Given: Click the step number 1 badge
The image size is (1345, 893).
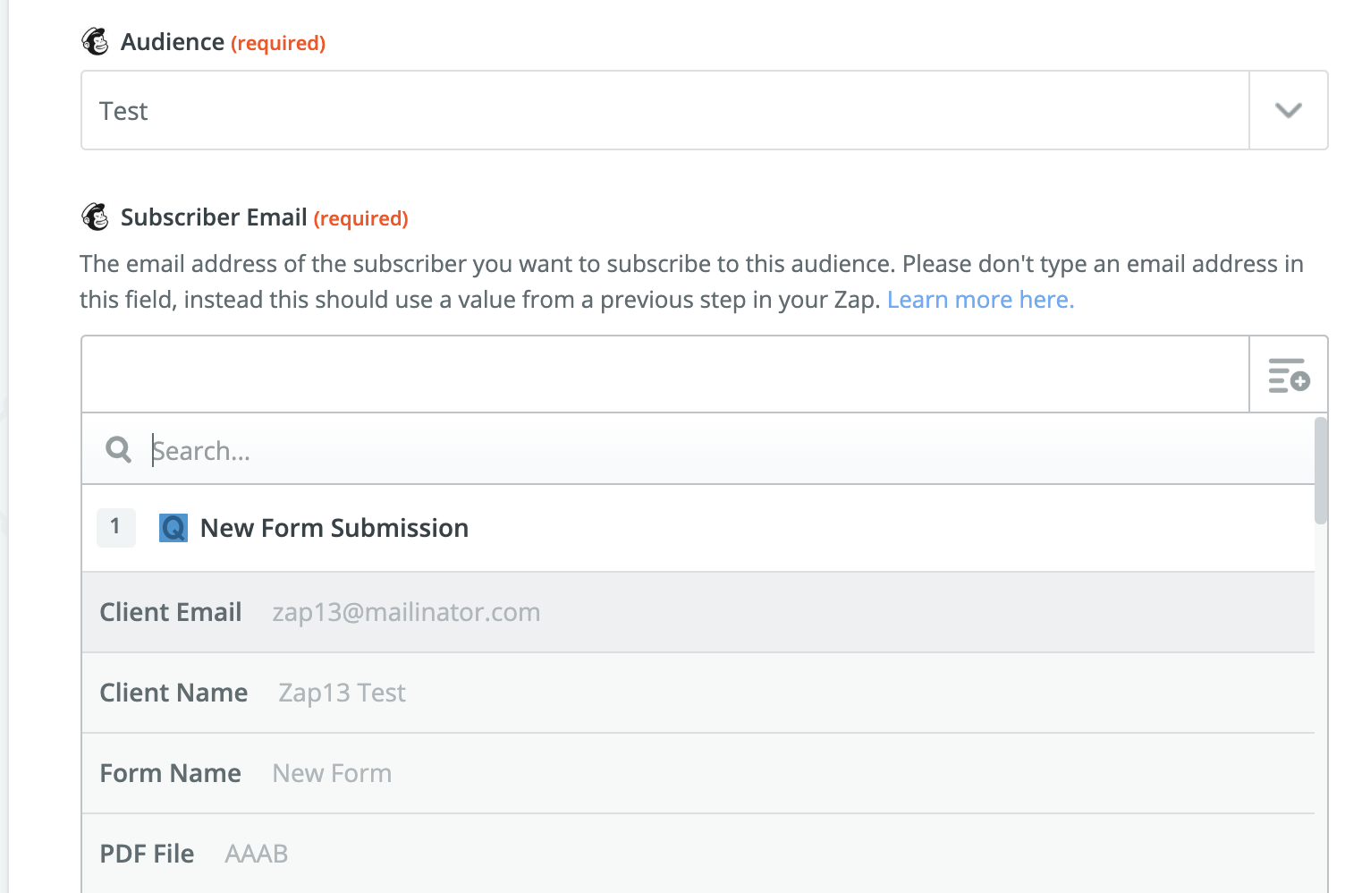Looking at the screenshot, I should 116,527.
